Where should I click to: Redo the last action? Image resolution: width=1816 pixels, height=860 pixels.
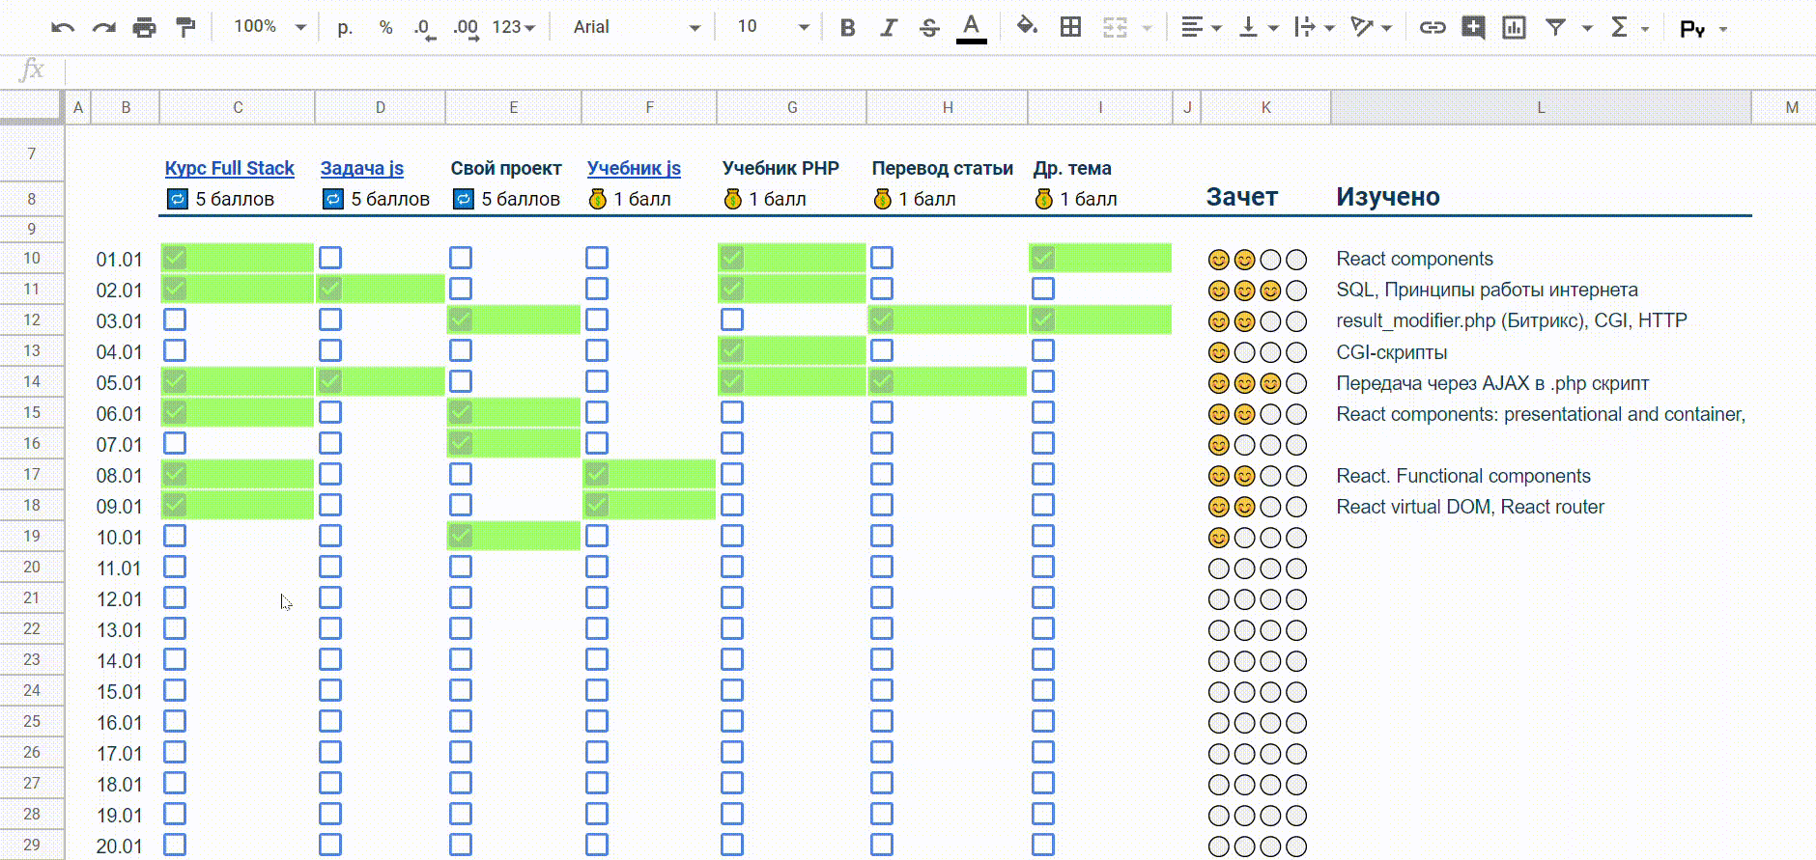point(103,27)
